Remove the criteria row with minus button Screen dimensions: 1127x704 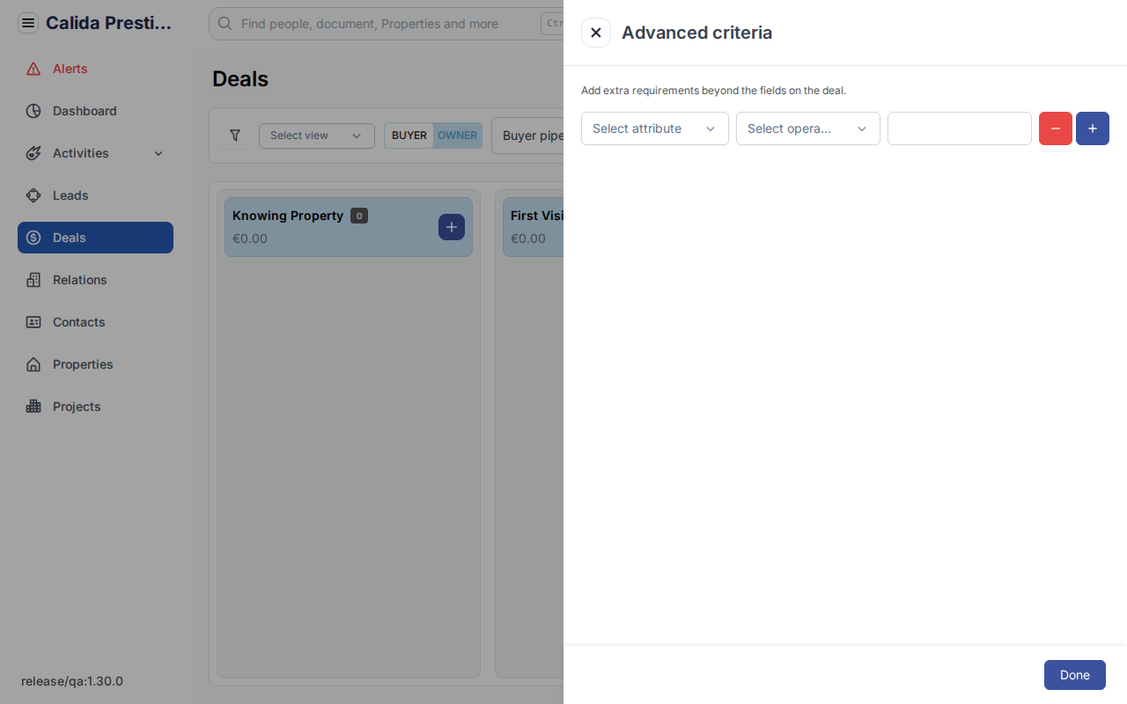(1056, 128)
